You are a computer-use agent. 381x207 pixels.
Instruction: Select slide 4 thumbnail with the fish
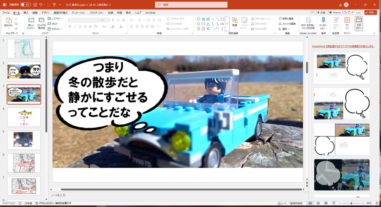tap(24, 117)
